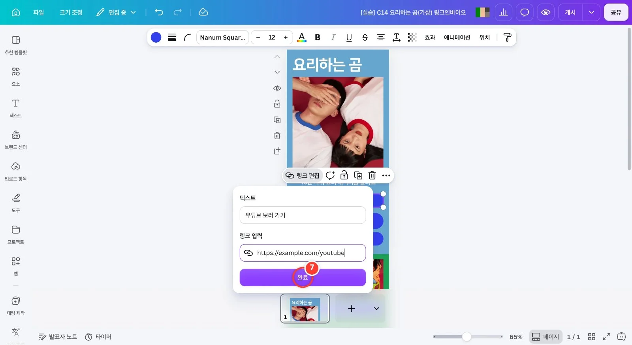Image resolution: width=632 pixels, height=345 pixels.
Task: Open the 애니메이션 panel
Action: 457,37
